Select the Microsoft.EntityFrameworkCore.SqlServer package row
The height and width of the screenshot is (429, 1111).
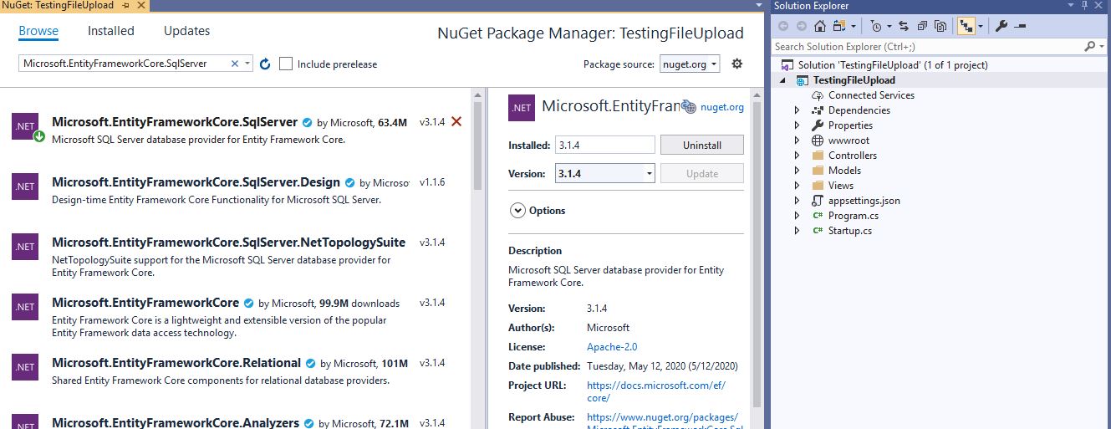pos(237,130)
